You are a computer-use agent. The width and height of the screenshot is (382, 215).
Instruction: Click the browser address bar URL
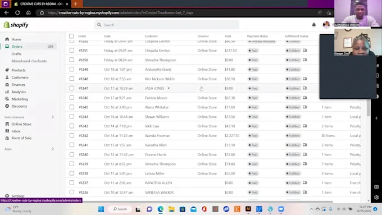pyautogui.click(x=120, y=13)
